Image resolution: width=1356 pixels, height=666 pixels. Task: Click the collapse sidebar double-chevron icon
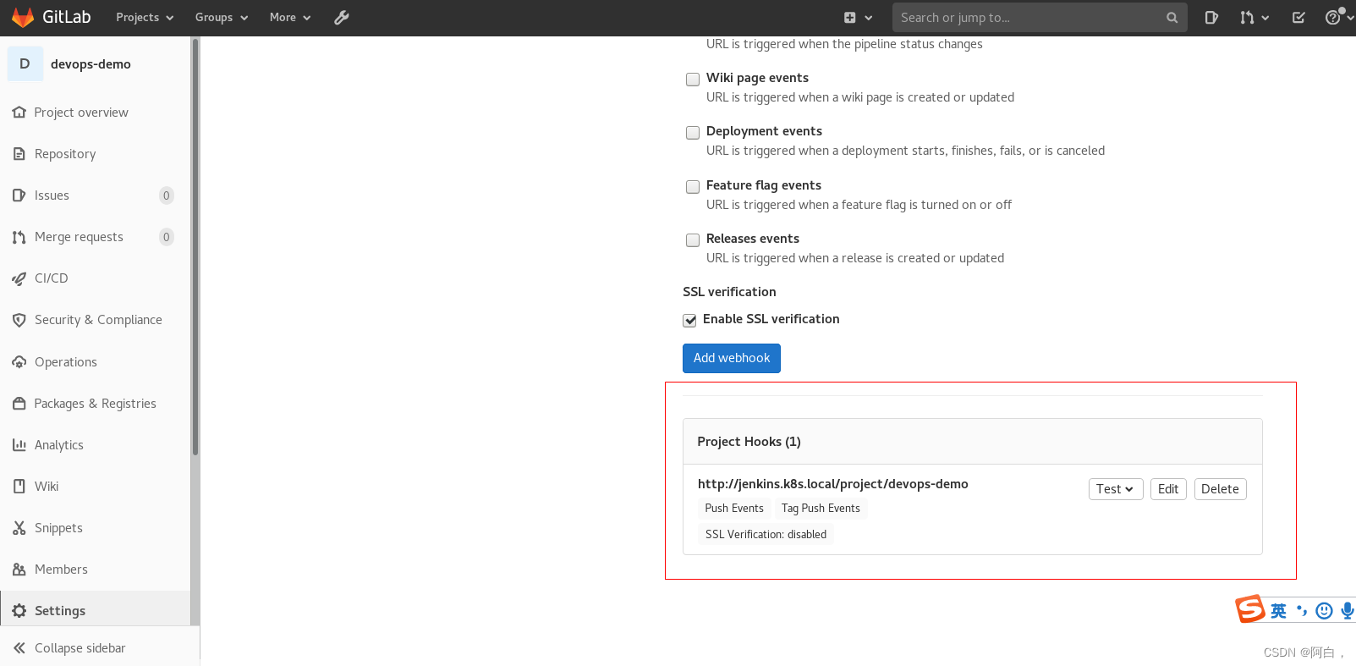pyautogui.click(x=19, y=648)
